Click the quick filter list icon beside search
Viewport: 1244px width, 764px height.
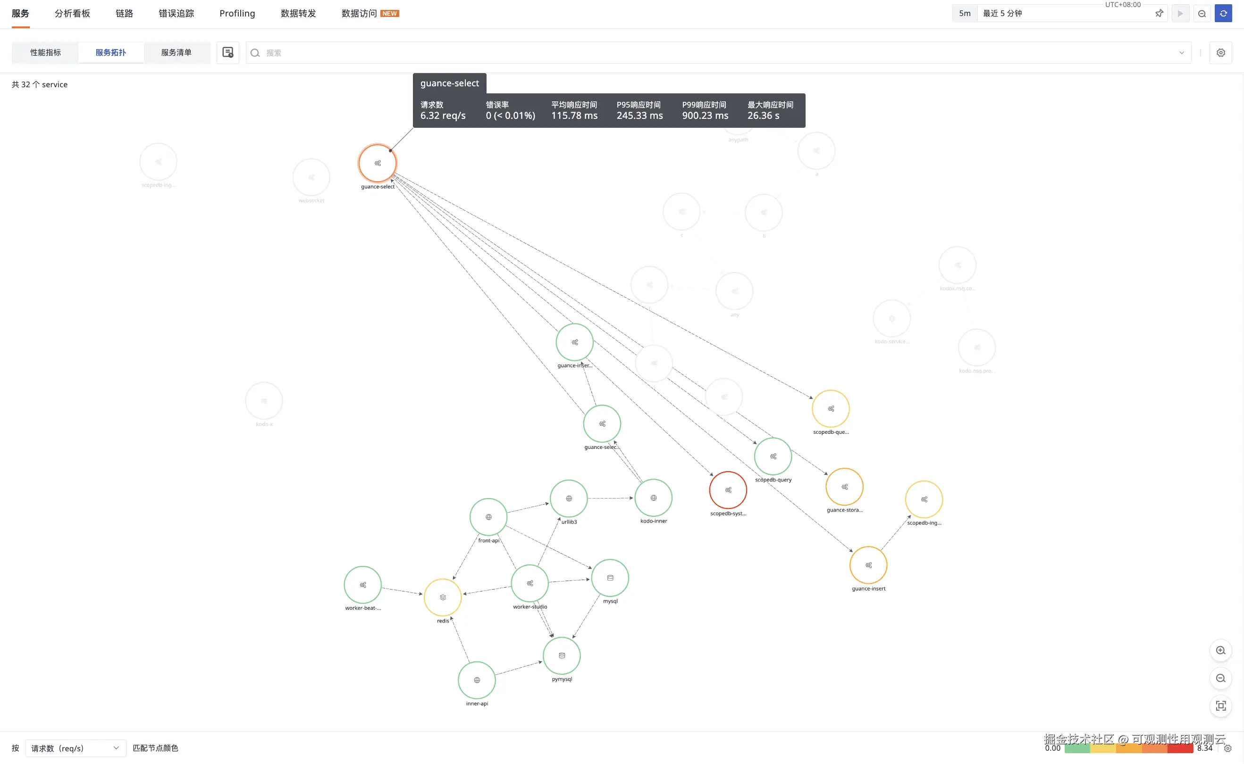click(227, 52)
